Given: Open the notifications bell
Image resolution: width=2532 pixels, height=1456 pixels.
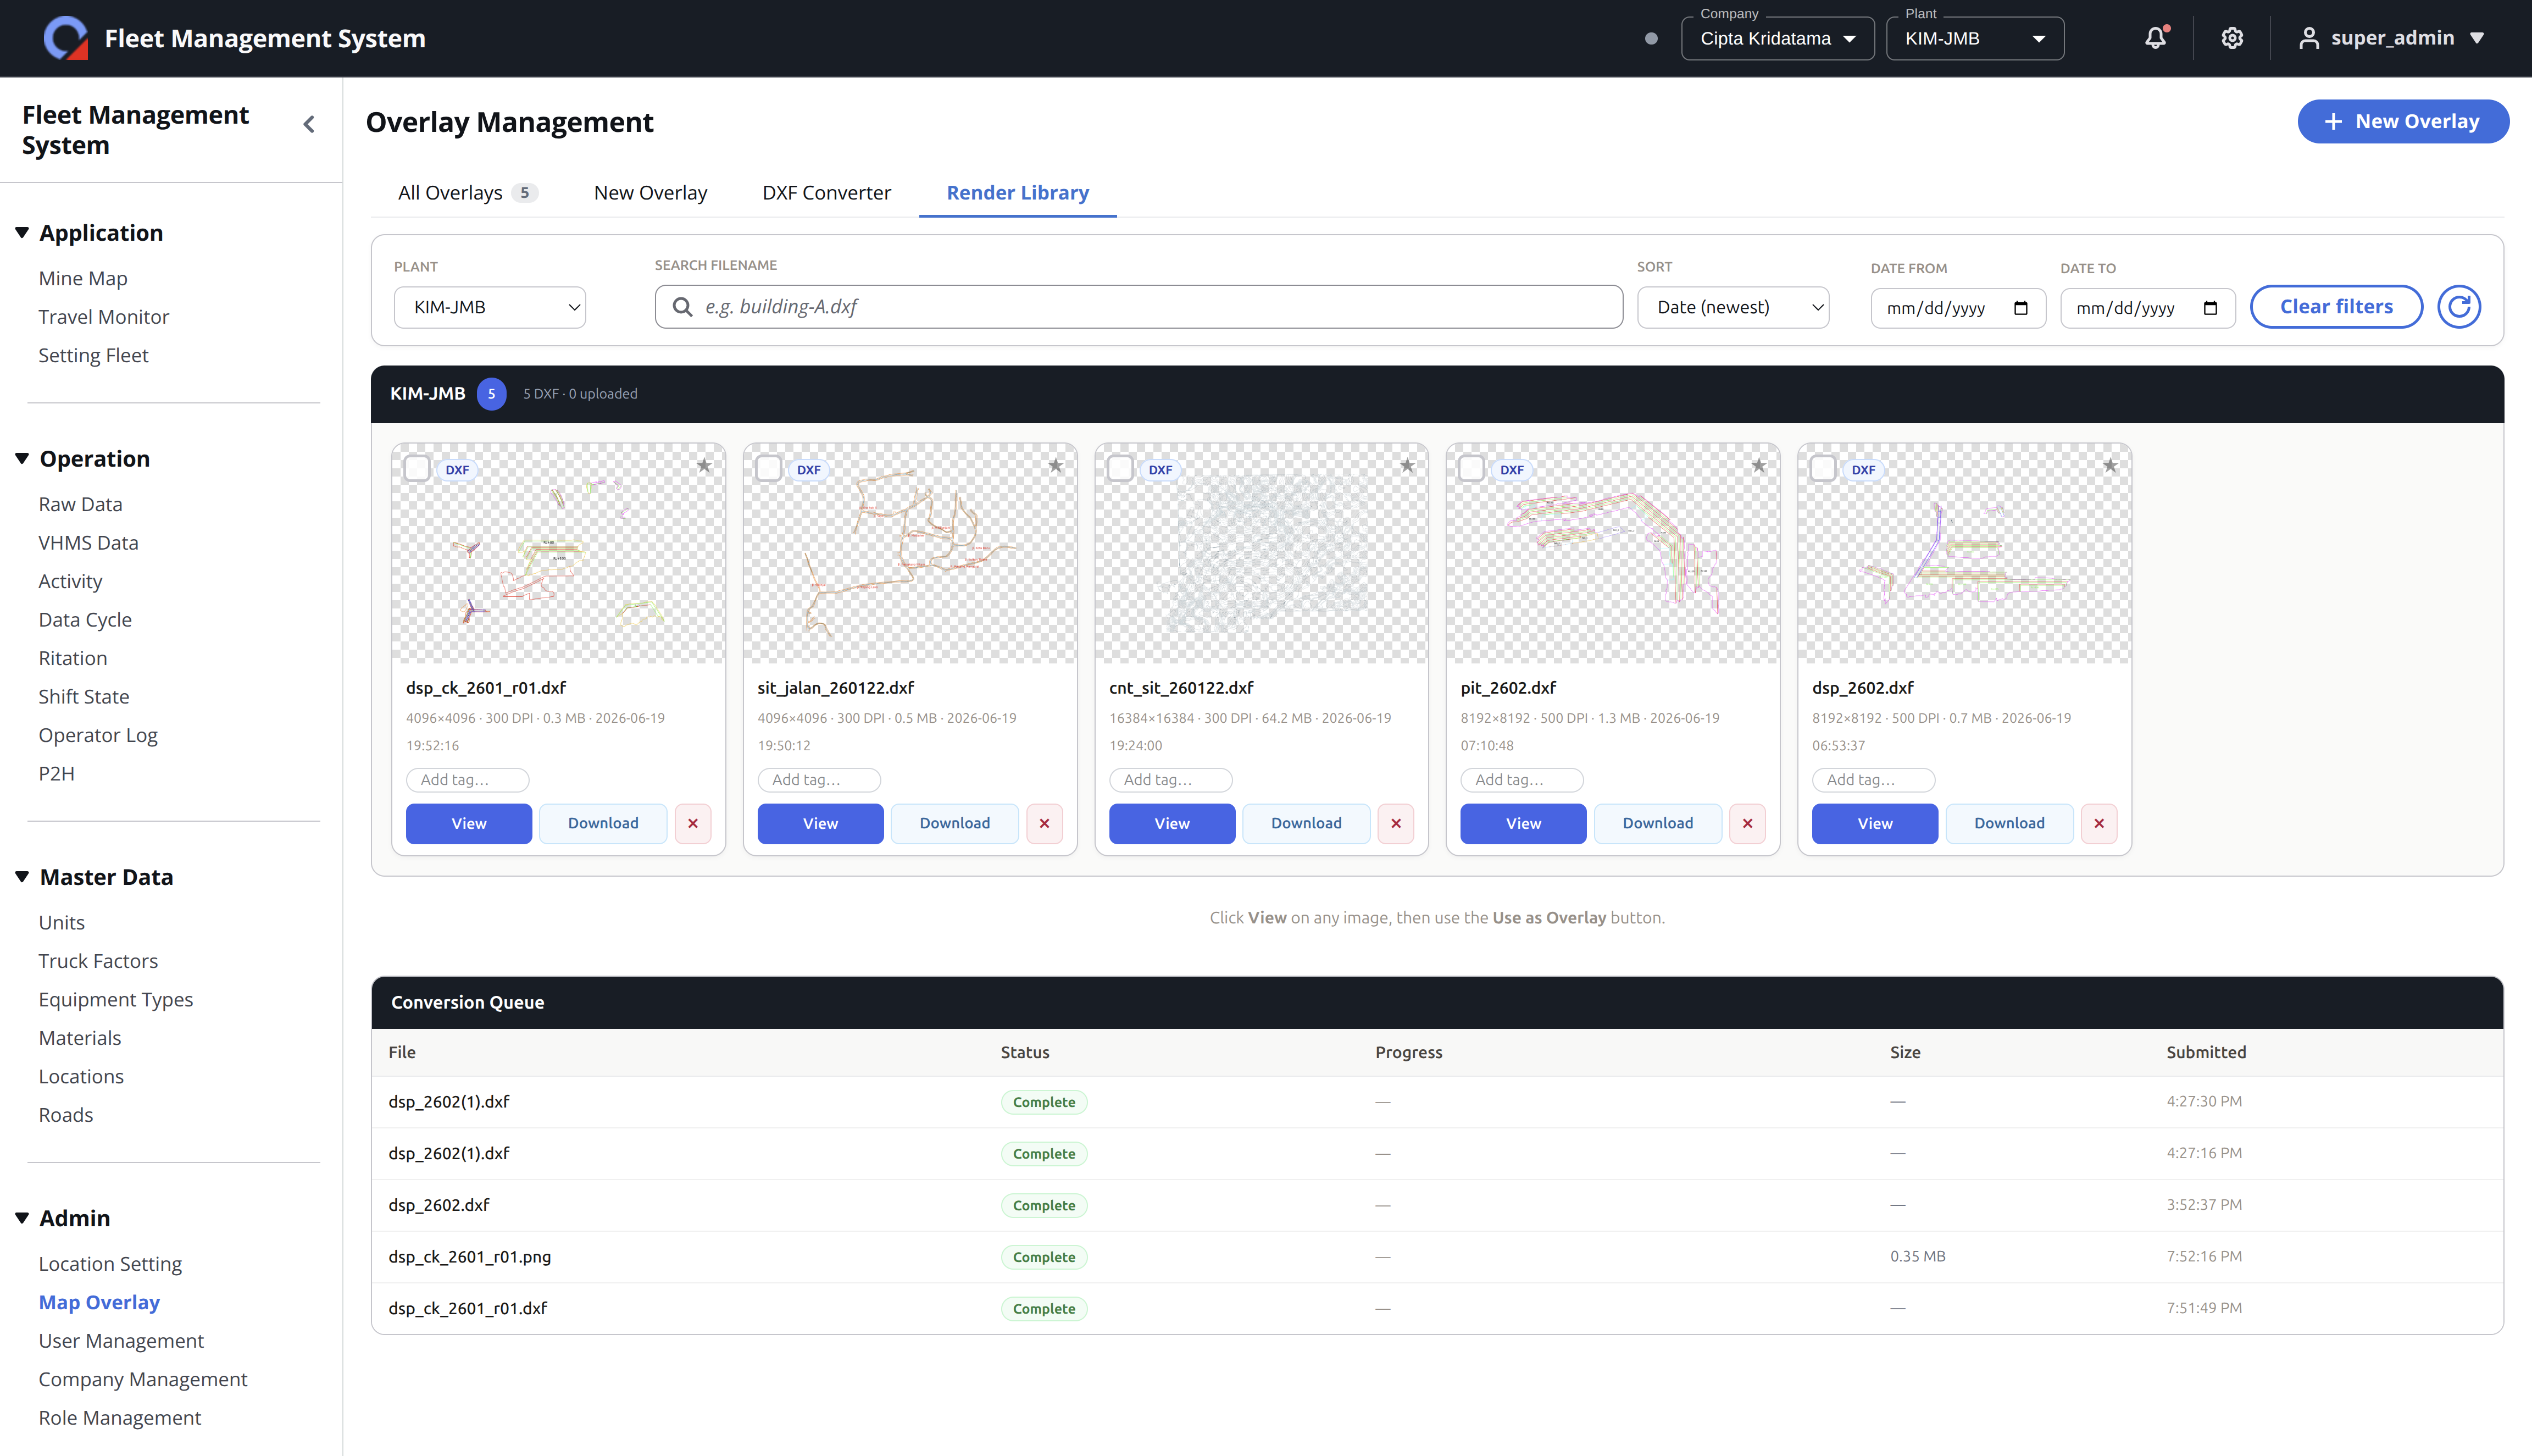Looking at the screenshot, I should [2155, 38].
